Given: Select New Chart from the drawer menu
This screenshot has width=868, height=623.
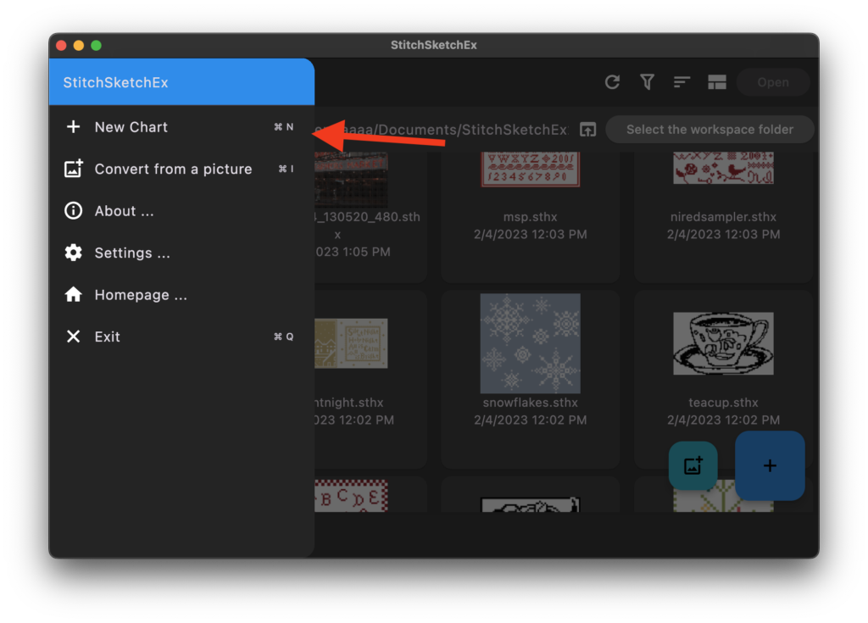Looking at the screenshot, I should pyautogui.click(x=131, y=127).
